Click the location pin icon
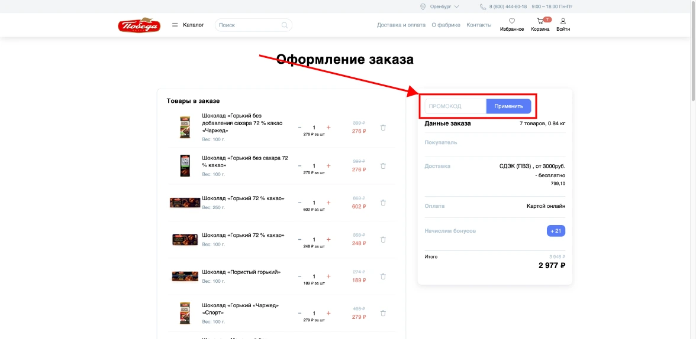 423,6
